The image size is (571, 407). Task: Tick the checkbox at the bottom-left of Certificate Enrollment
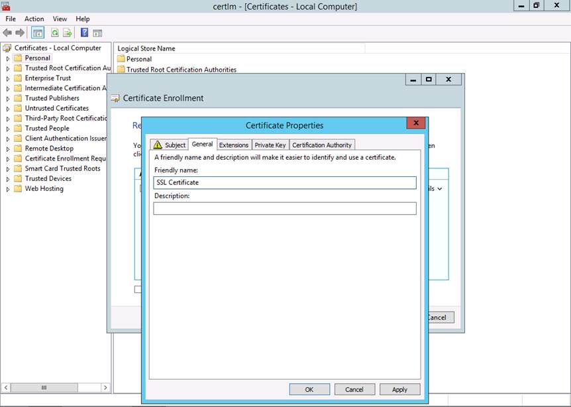(x=138, y=289)
